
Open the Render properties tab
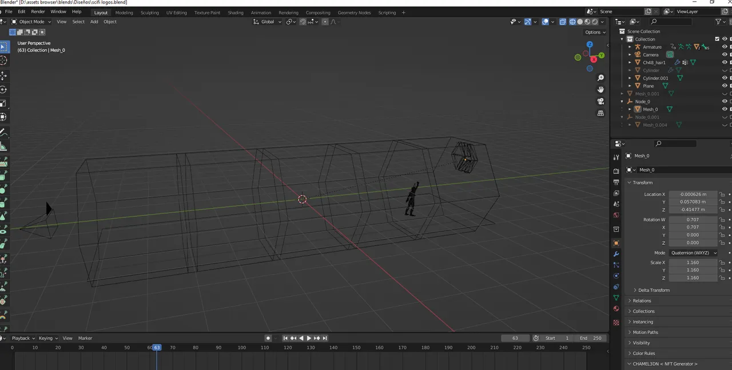coord(616,171)
